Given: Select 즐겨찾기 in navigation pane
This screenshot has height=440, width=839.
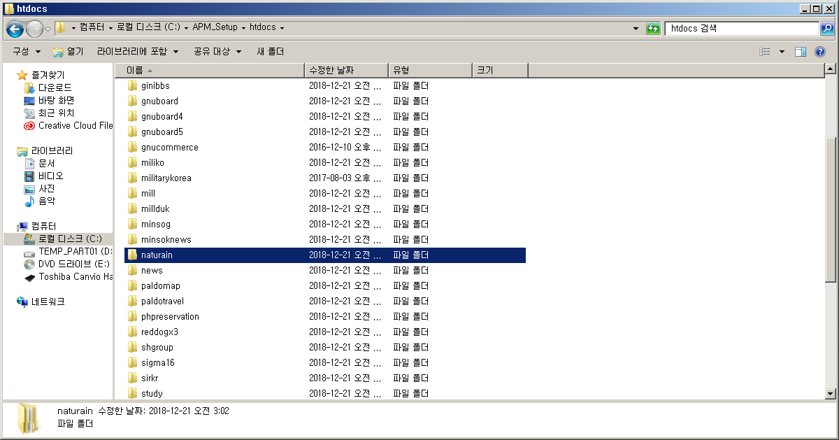Looking at the screenshot, I should click(48, 75).
